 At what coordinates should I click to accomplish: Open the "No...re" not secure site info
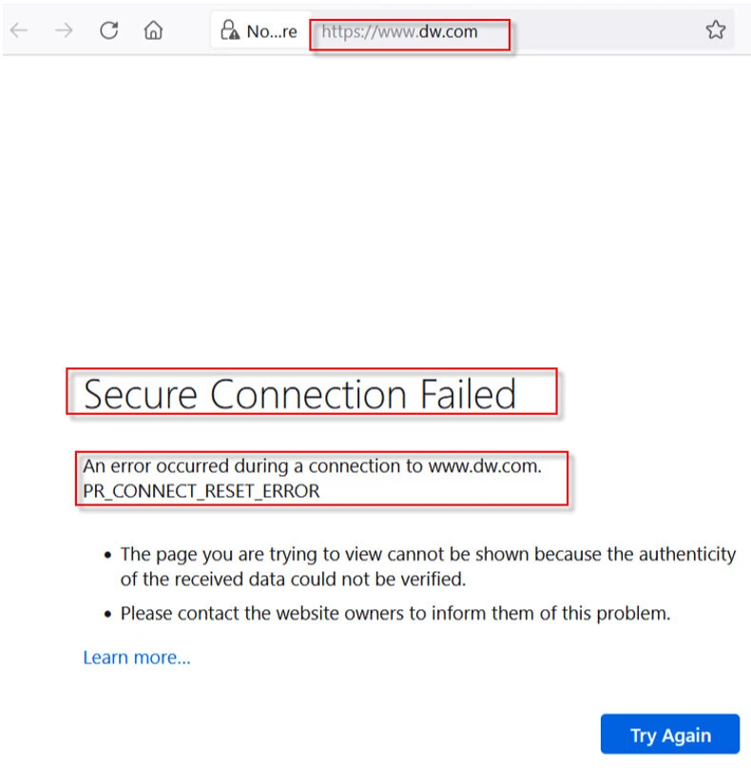click(270, 31)
